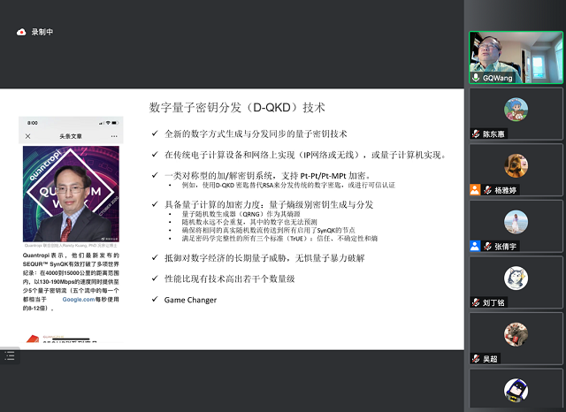Click the 吴超 participant avatar
This screenshot has width=566, height=412.
click(x=516, y=334)
